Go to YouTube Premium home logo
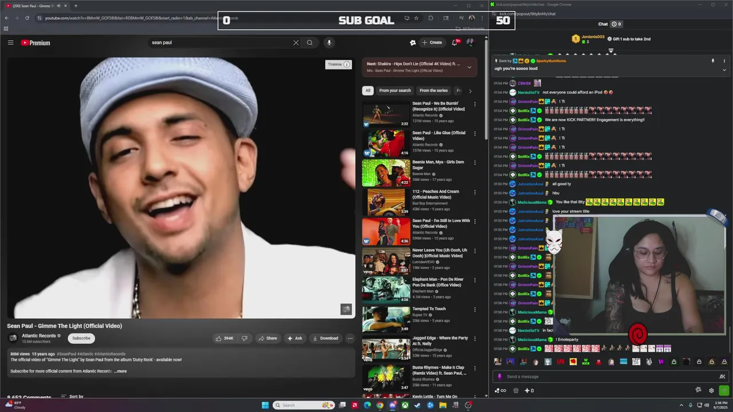 point(36,42)
